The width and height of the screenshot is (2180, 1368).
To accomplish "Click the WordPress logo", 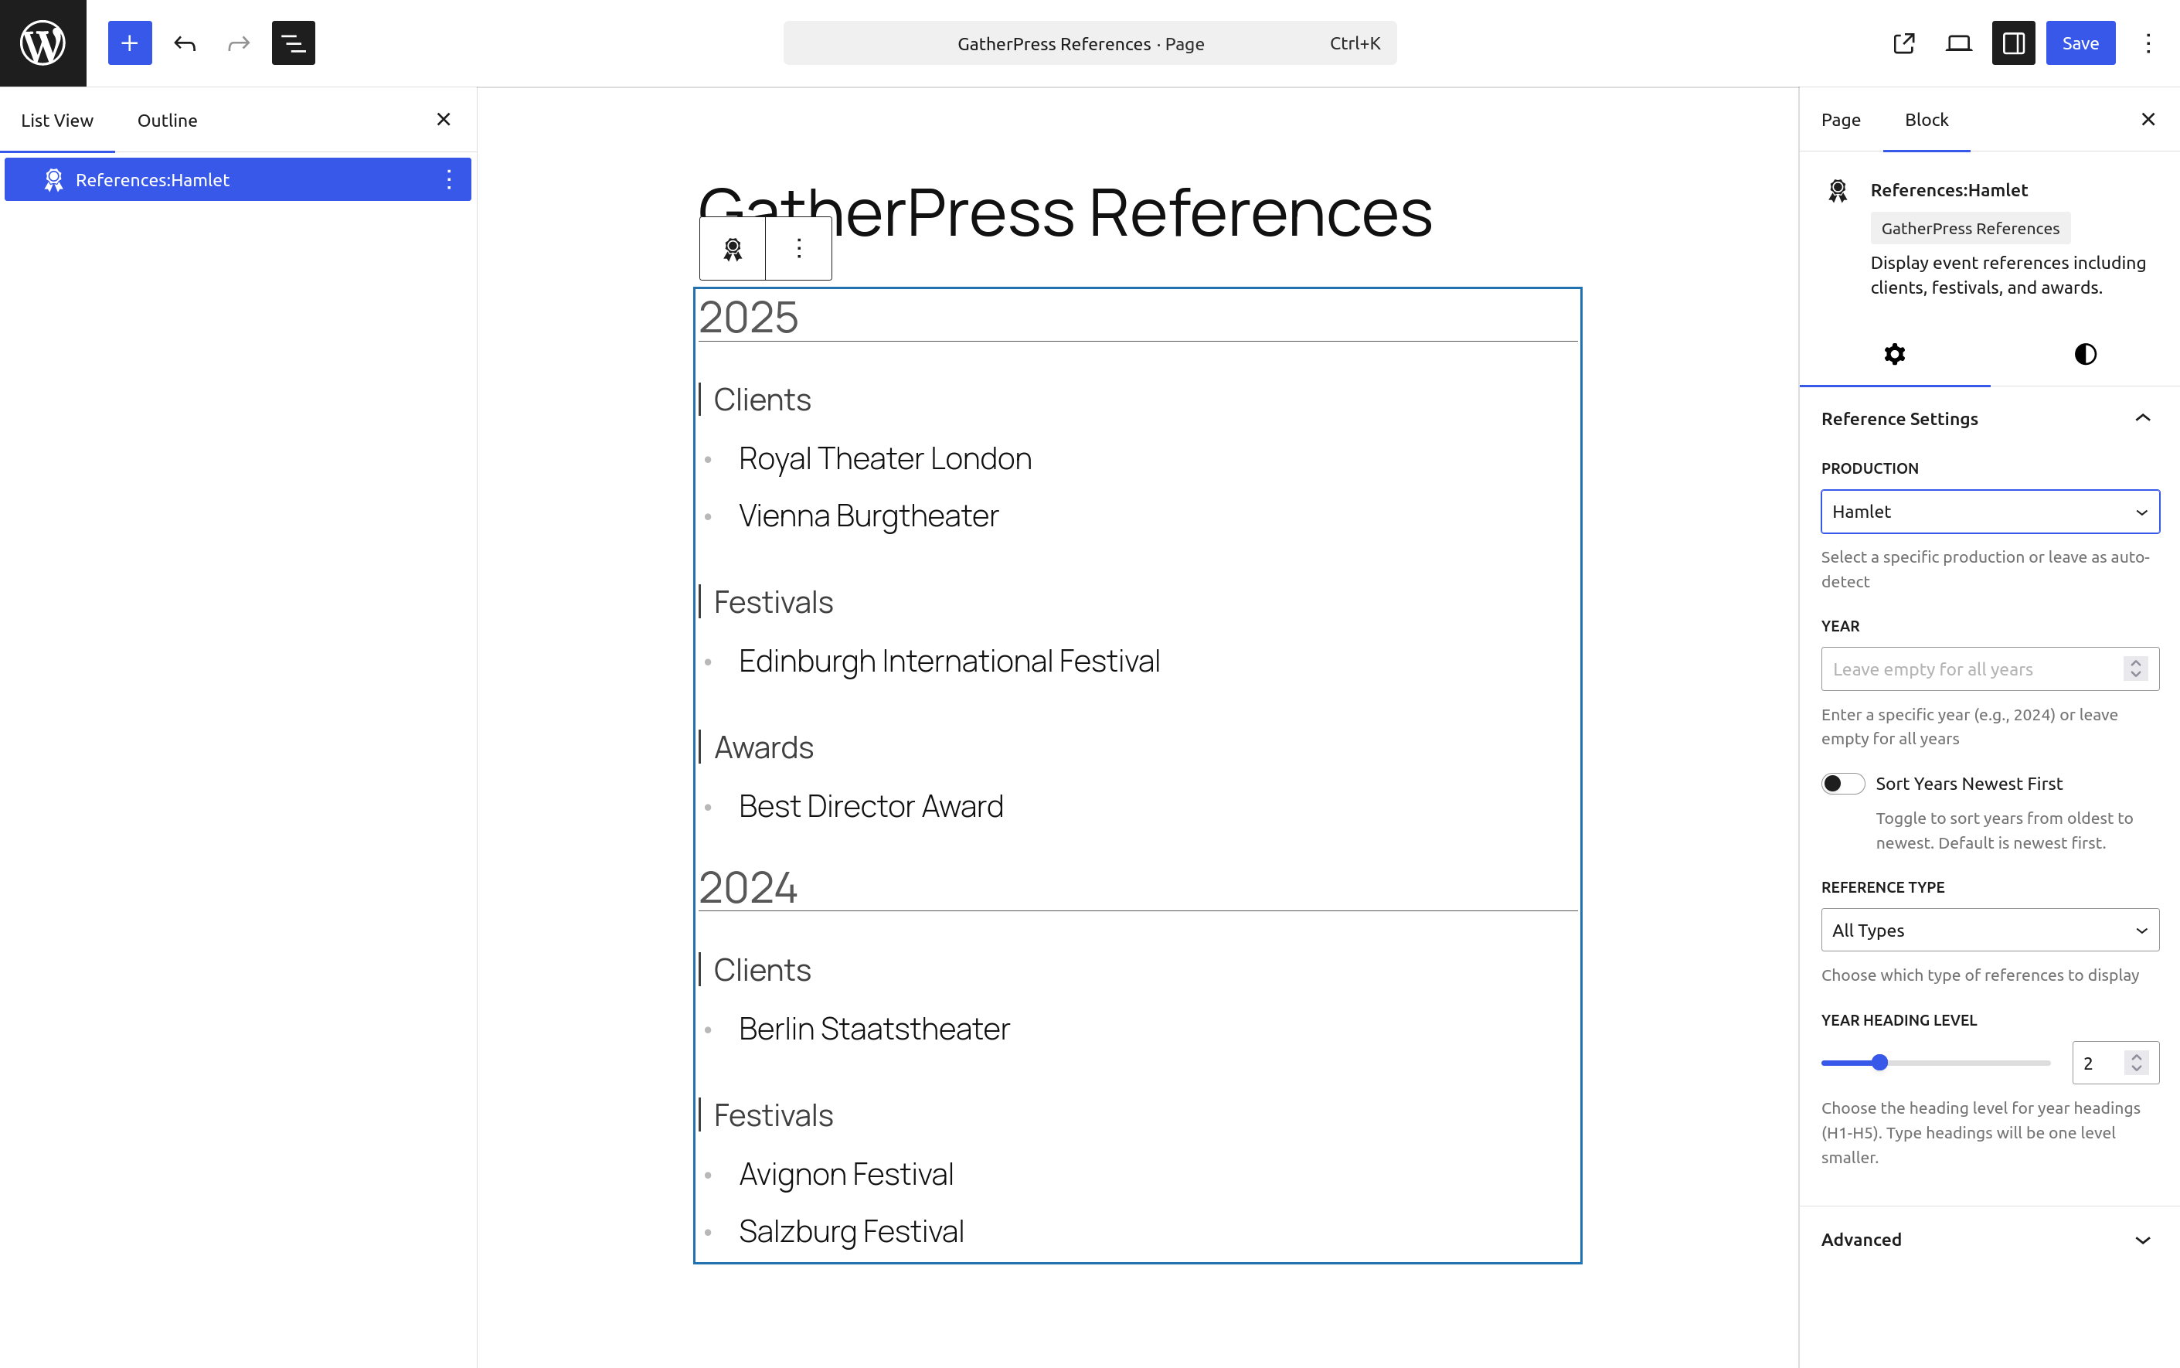I will tap(42, 42).
